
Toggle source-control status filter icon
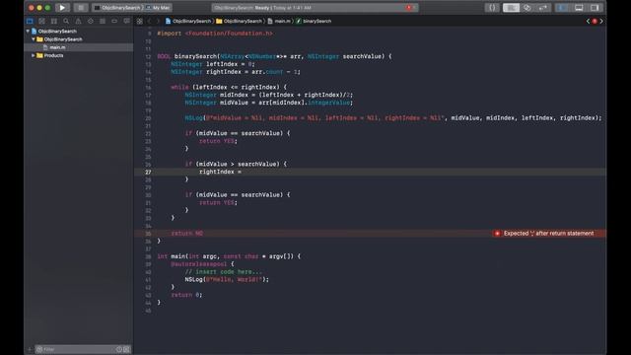tap(127, 349)
